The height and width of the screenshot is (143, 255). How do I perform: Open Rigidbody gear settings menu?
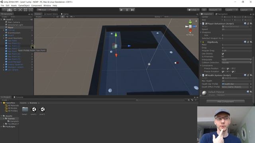pyautogui.click(x=251, y=42)
